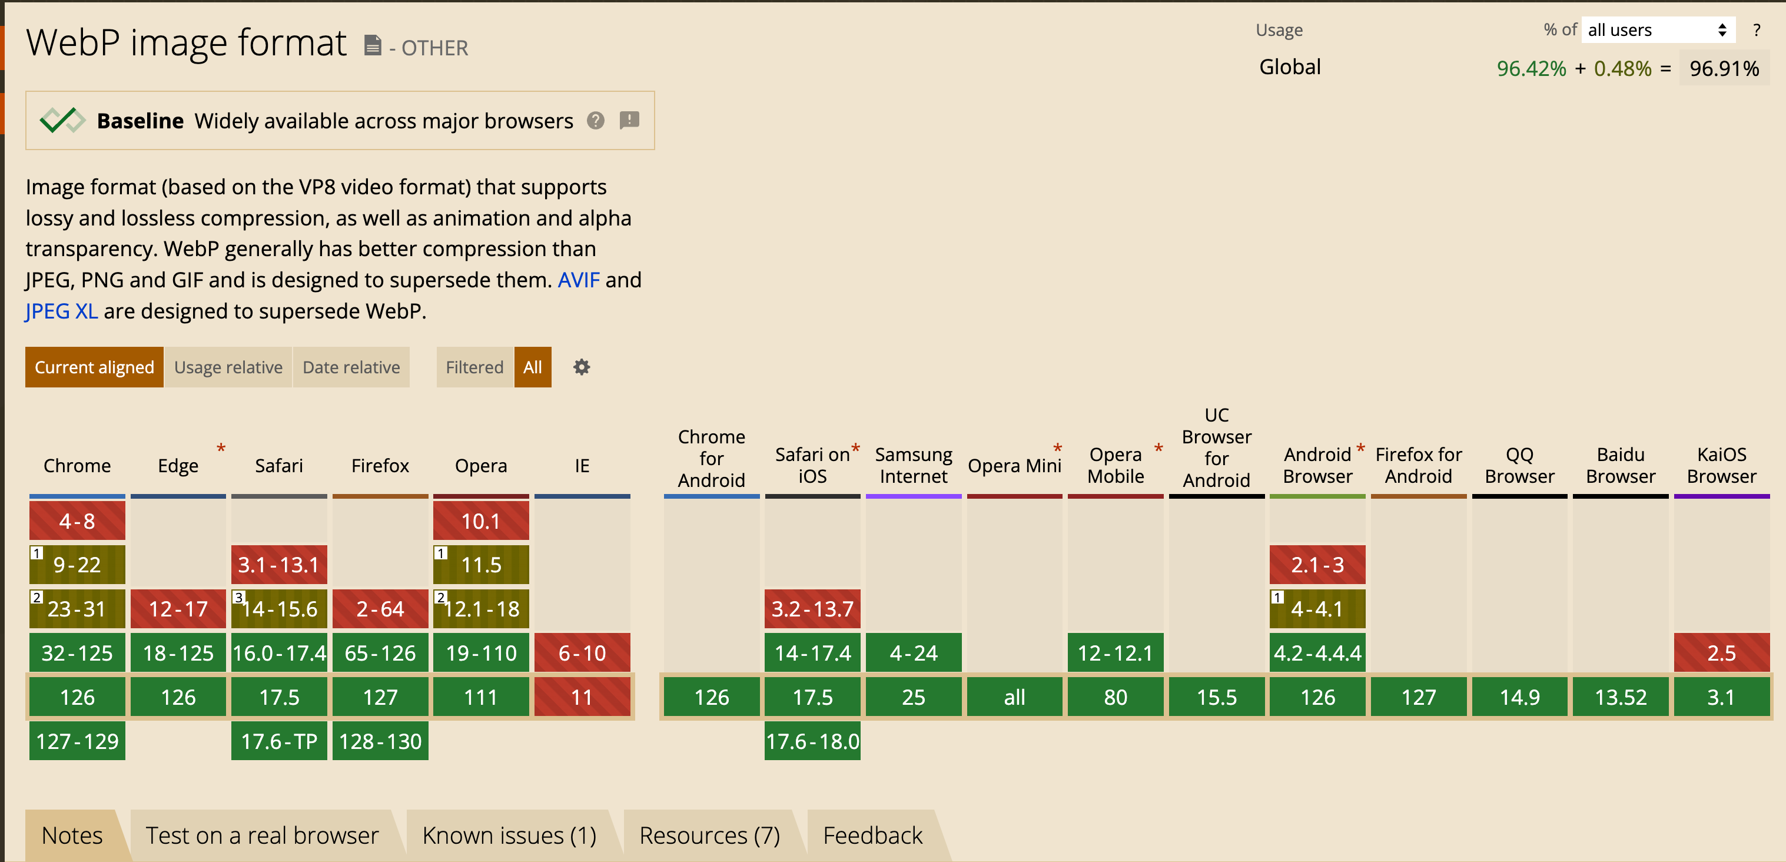Click the asterisk next to Edge header

click(x=221, y=449)
